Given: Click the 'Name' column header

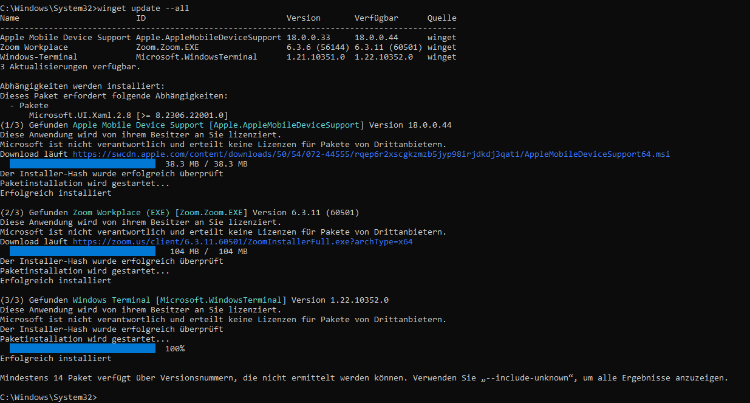Looking at the screenshot, I should pyautogui.click(x=10, y=18).
